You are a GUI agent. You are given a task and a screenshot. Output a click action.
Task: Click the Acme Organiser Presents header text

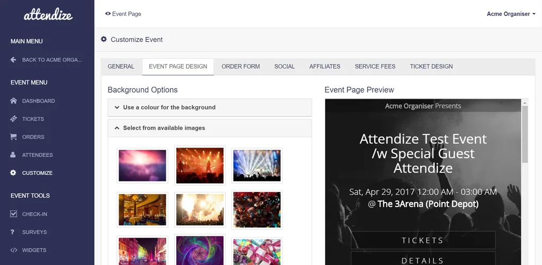[423, 106]
